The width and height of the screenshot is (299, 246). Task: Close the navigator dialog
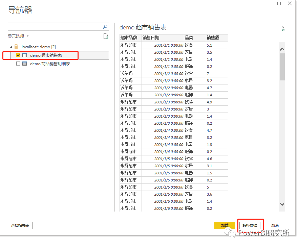click(x=290, y=3)
